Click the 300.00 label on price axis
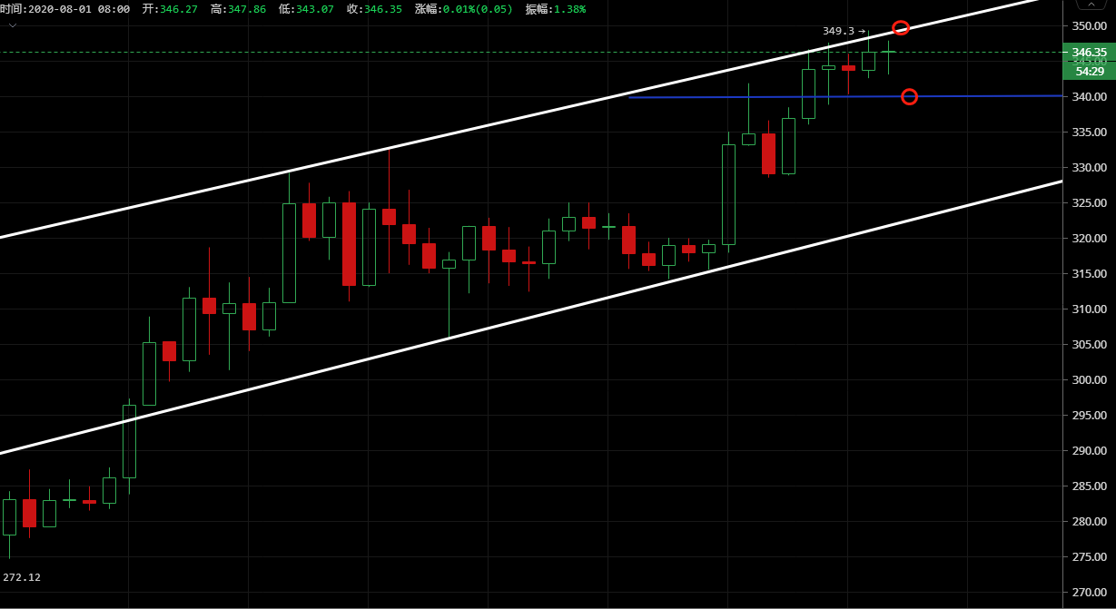This screenshot has height=609, width=1116. pyautogui.click(x=1089, y=380)
